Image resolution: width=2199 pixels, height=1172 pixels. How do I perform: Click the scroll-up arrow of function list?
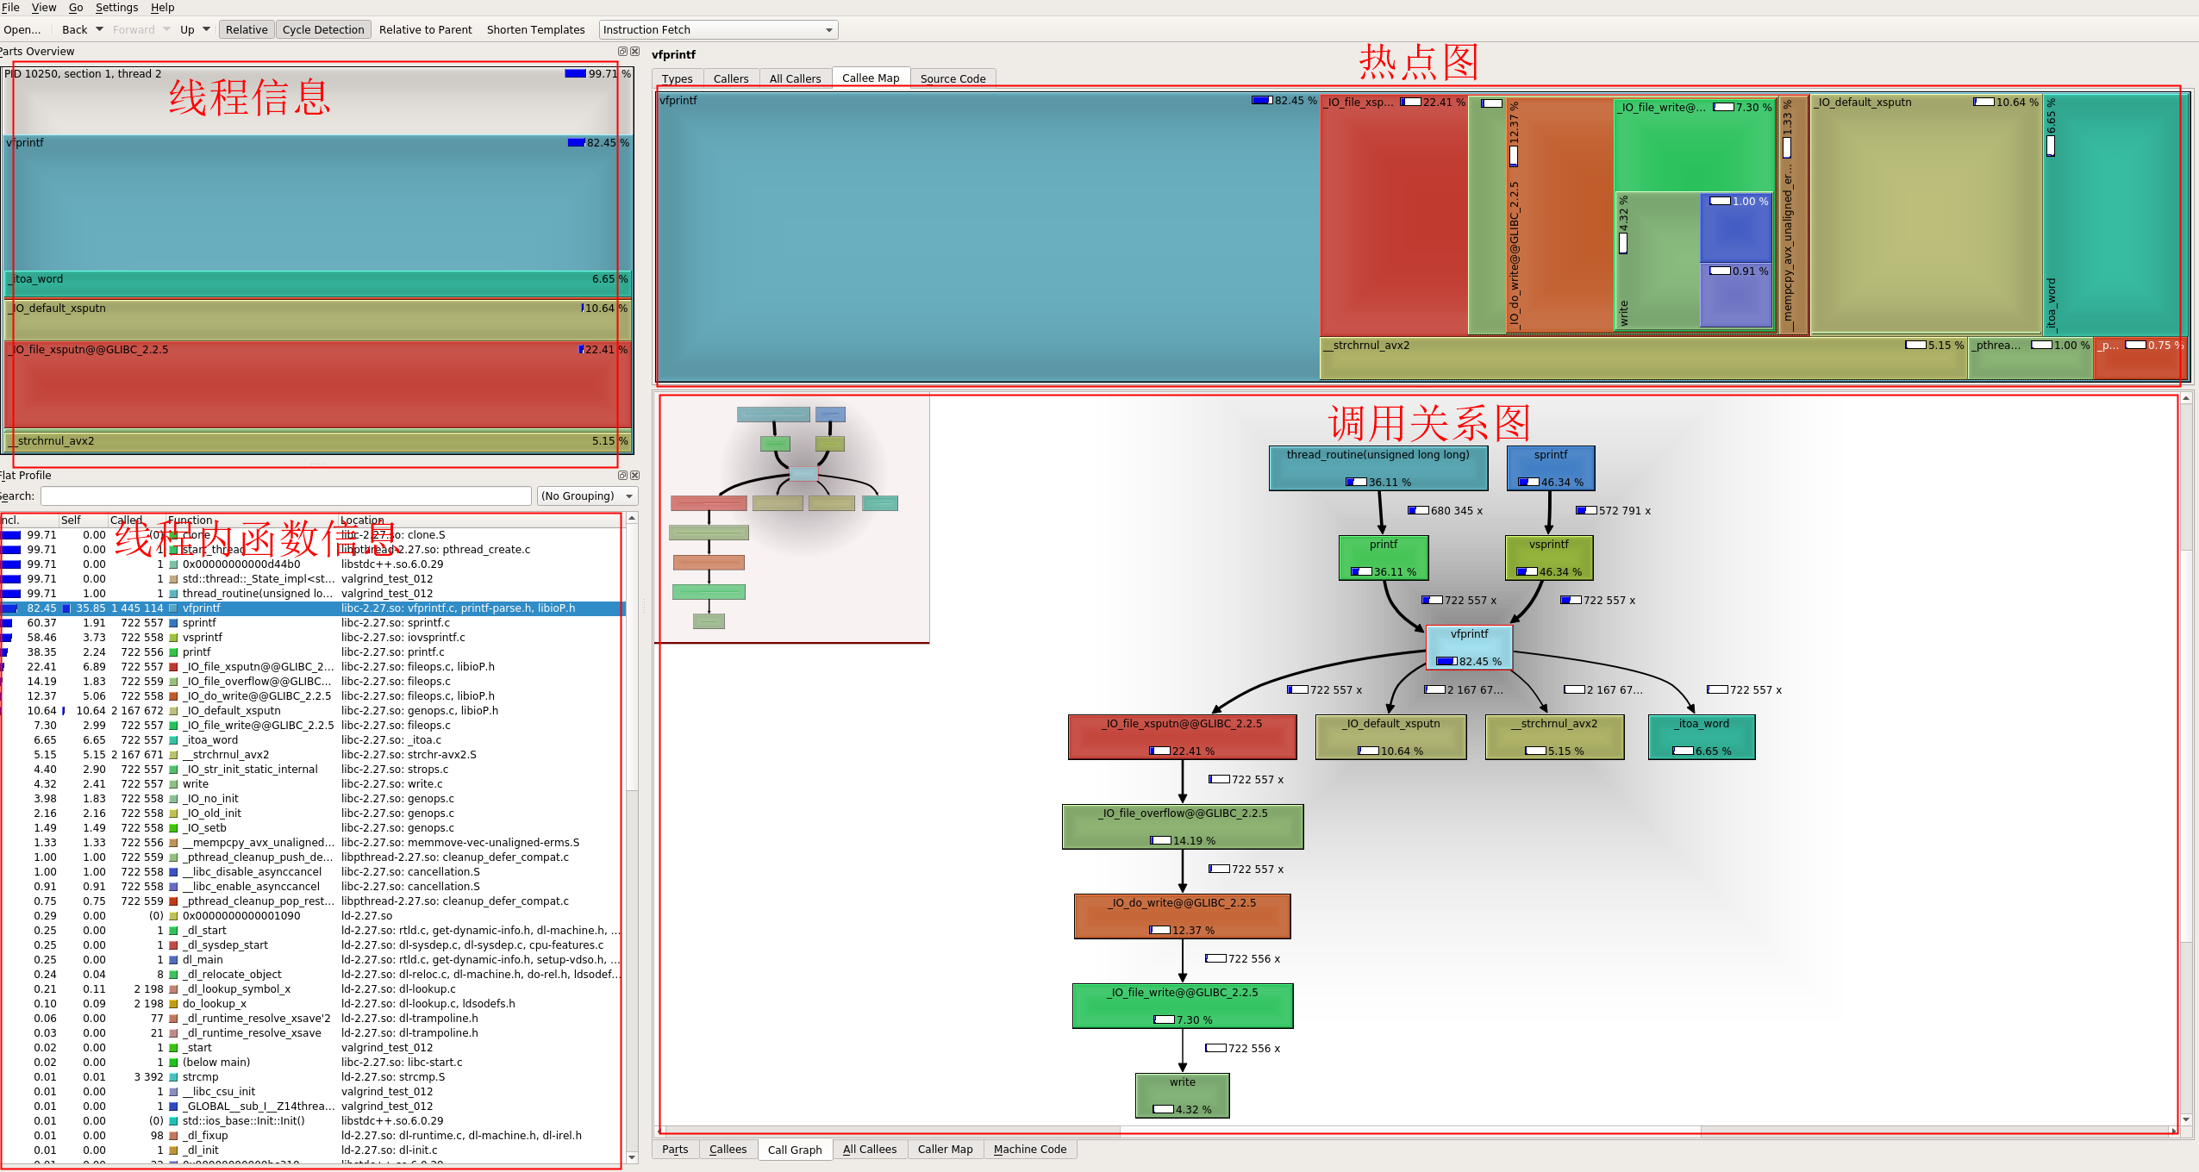[x=632, y=519]
